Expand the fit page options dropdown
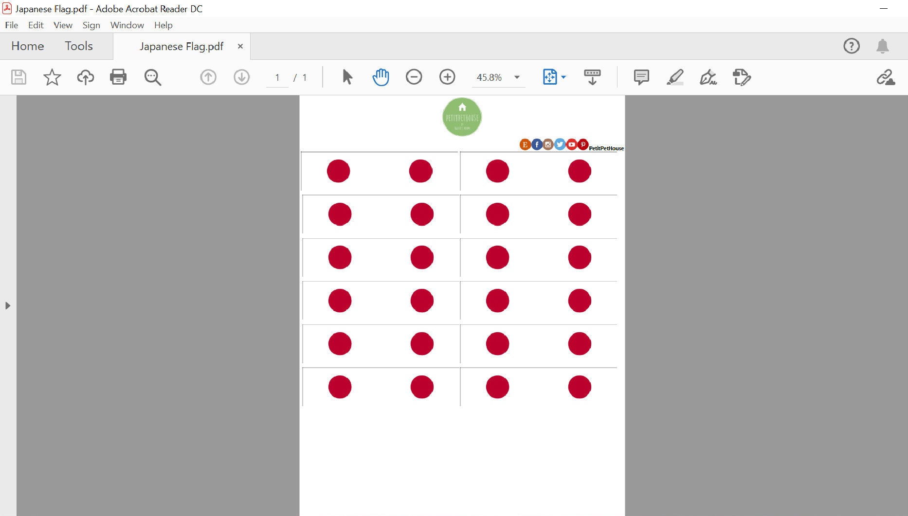 tap(563, 77)
